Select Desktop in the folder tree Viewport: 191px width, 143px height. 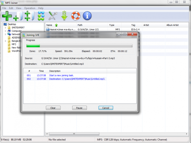(x=12, y=24)
